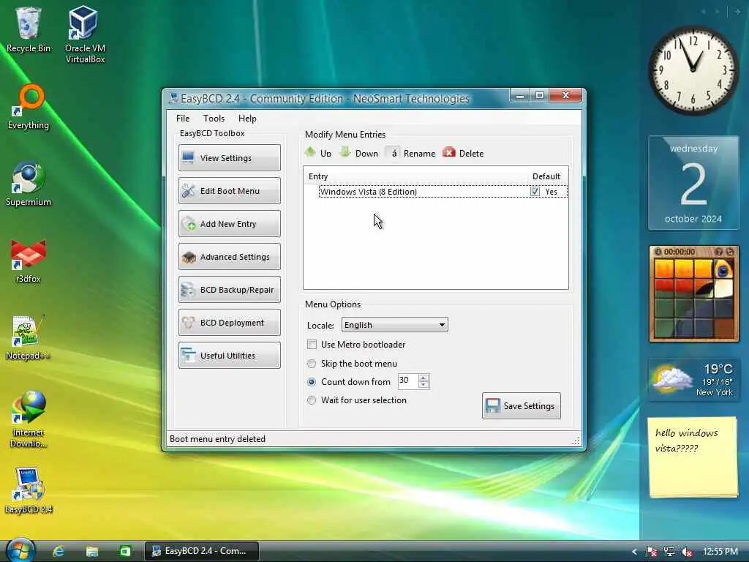Screen dimensions: 749x562
Task: Click the analog clock gadget
Action: coord(693,70)
